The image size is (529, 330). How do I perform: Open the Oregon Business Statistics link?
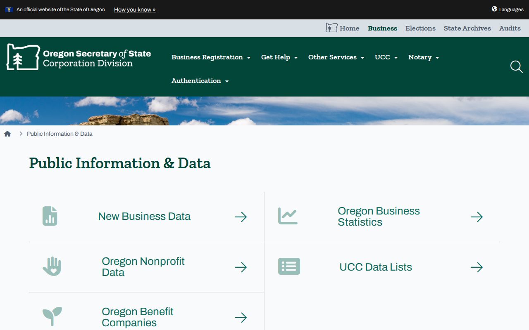coord(379,217)
